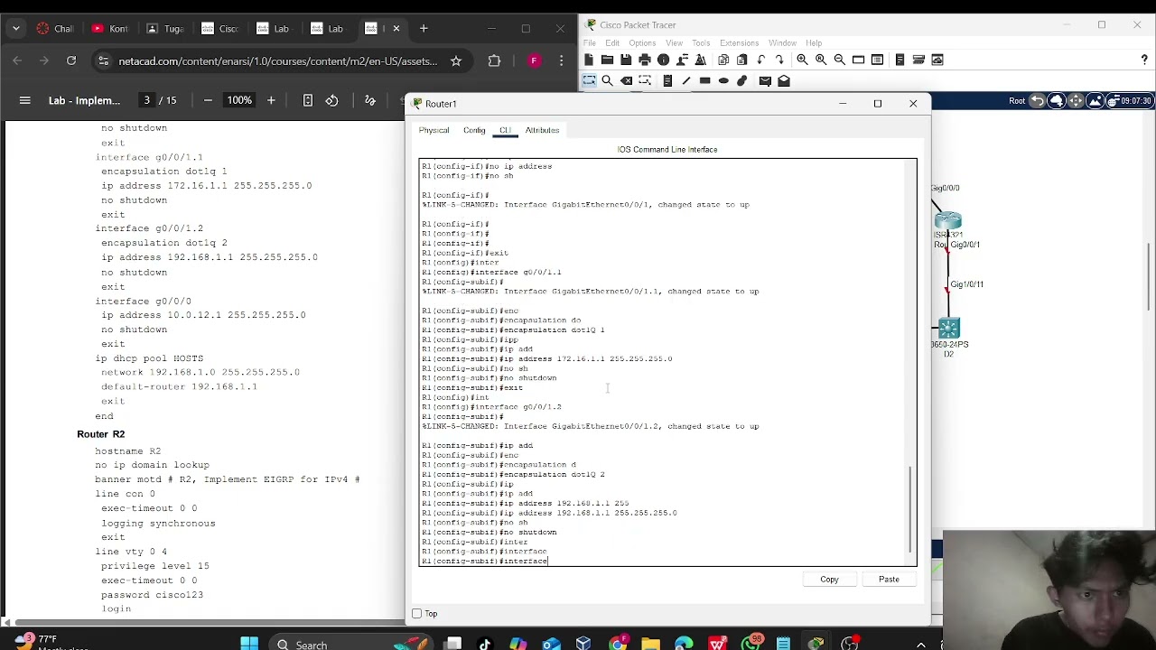Click the Copy icon in Packet Tracer toolbar
The width and height of the screenshot is (1156, 650).
pyautogui.click(x=723, y=60)
